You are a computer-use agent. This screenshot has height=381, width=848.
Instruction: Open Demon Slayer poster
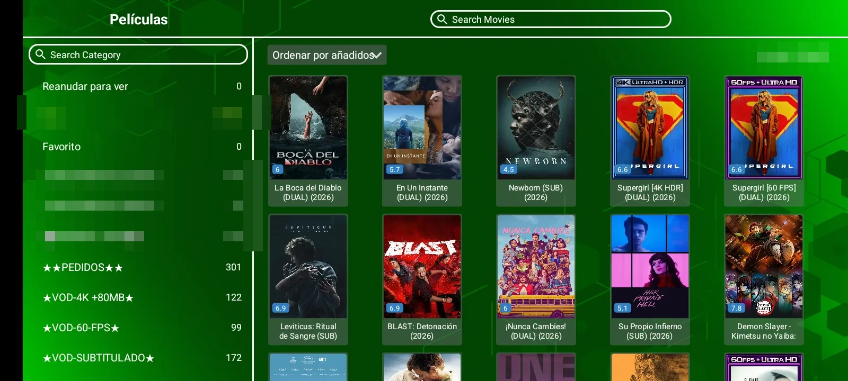(764, 266)
